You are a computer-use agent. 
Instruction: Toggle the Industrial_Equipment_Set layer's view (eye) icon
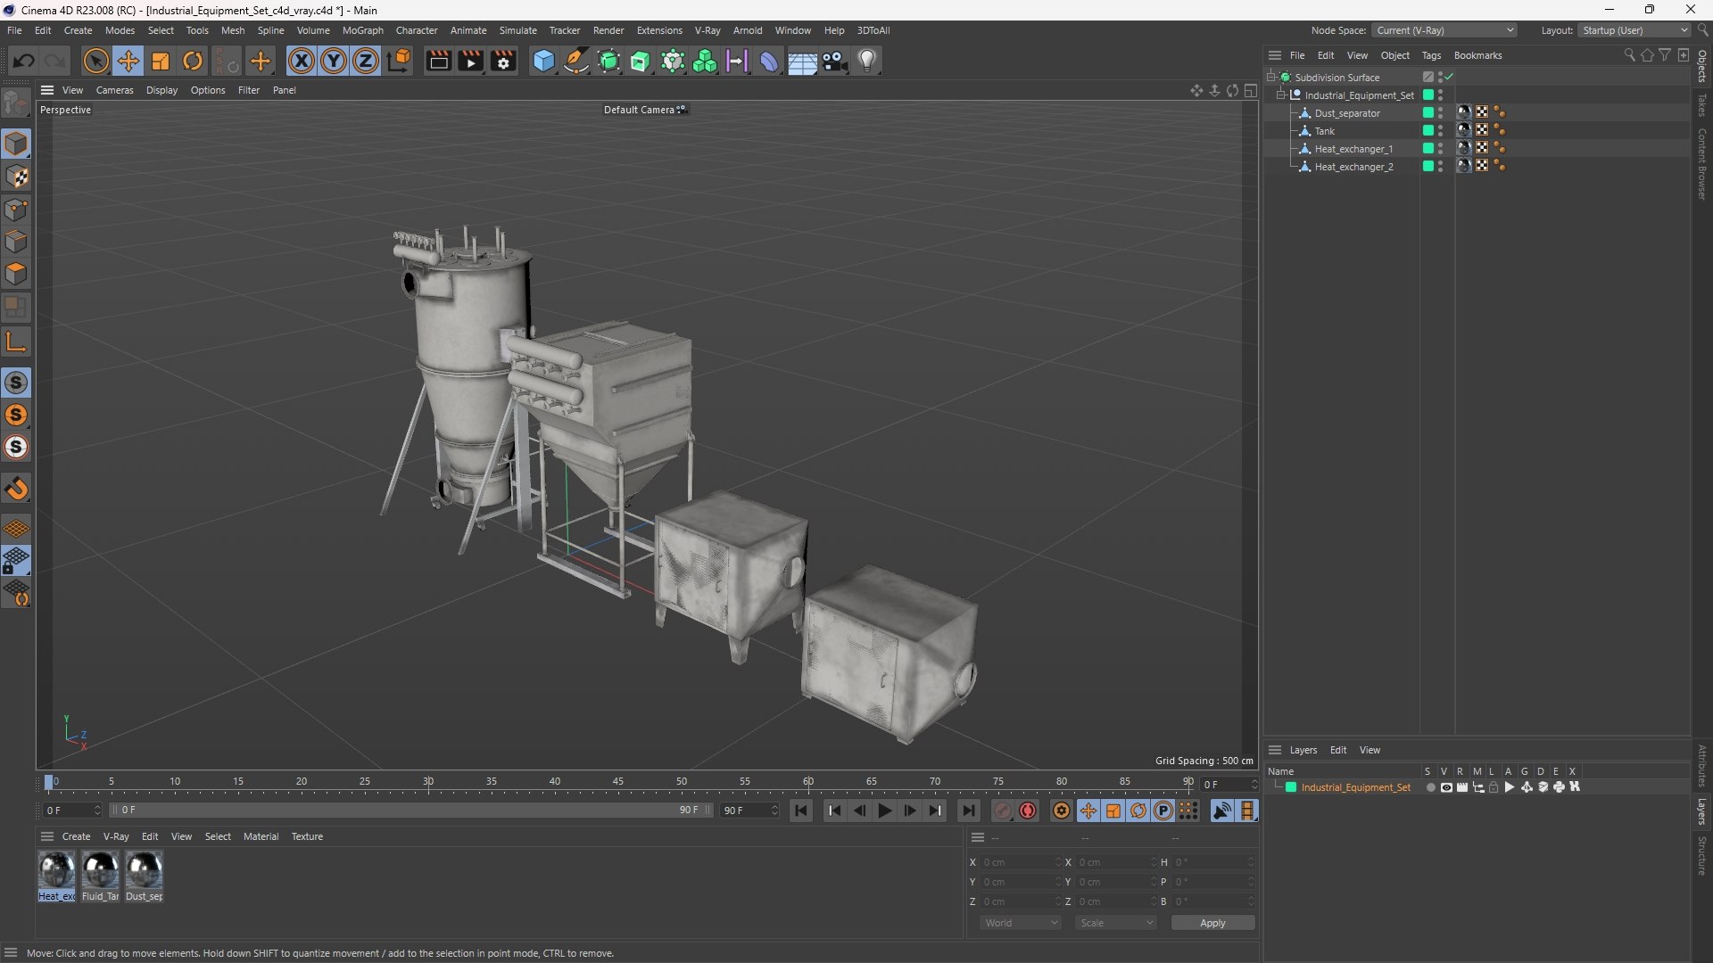click(x=1446, y=787)
